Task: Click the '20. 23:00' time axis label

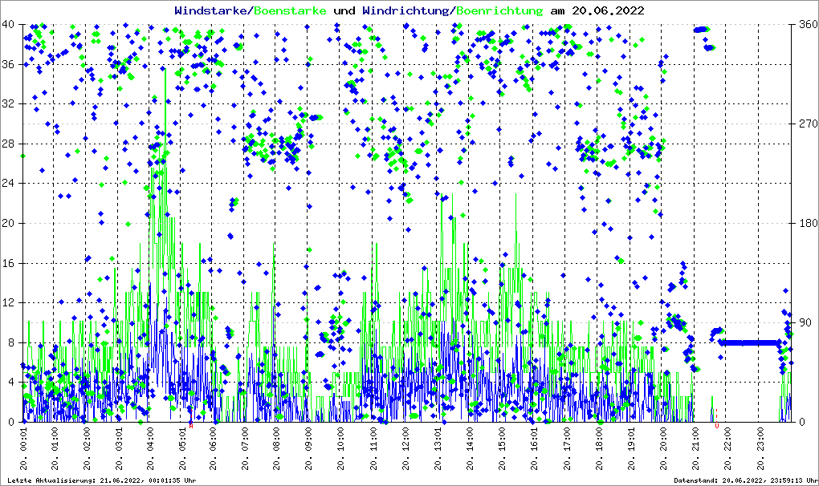Action: point(758,451)
